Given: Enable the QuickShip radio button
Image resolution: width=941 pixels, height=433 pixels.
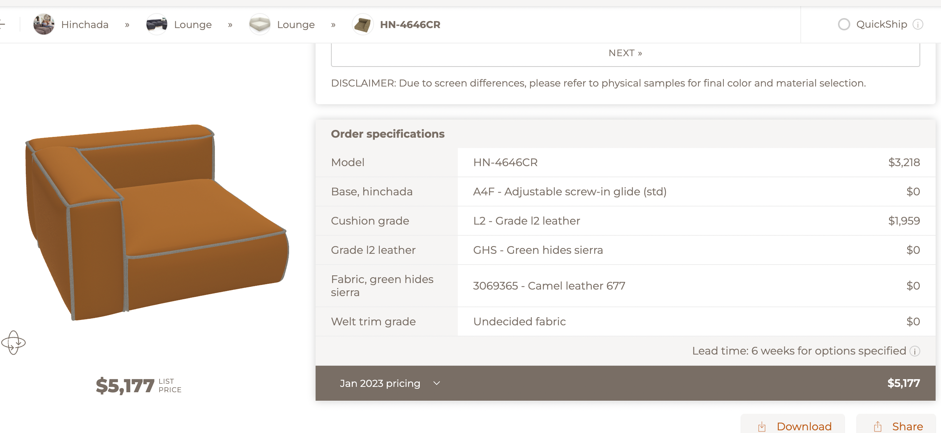Looking at the screenshot, I should 844,24.
